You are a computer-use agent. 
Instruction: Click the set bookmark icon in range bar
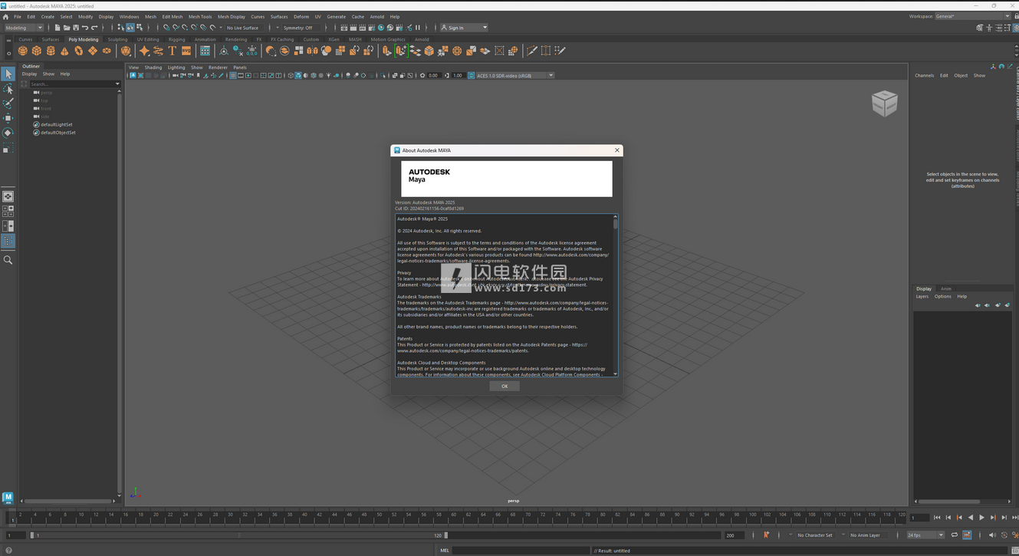pos(766,535)
